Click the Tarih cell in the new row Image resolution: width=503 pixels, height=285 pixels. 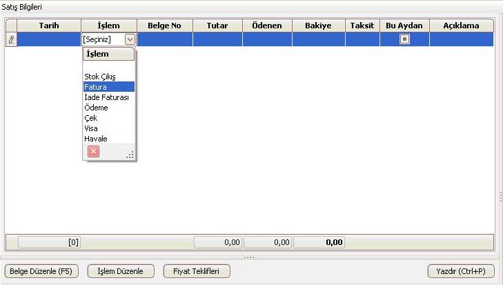[49, 39]
